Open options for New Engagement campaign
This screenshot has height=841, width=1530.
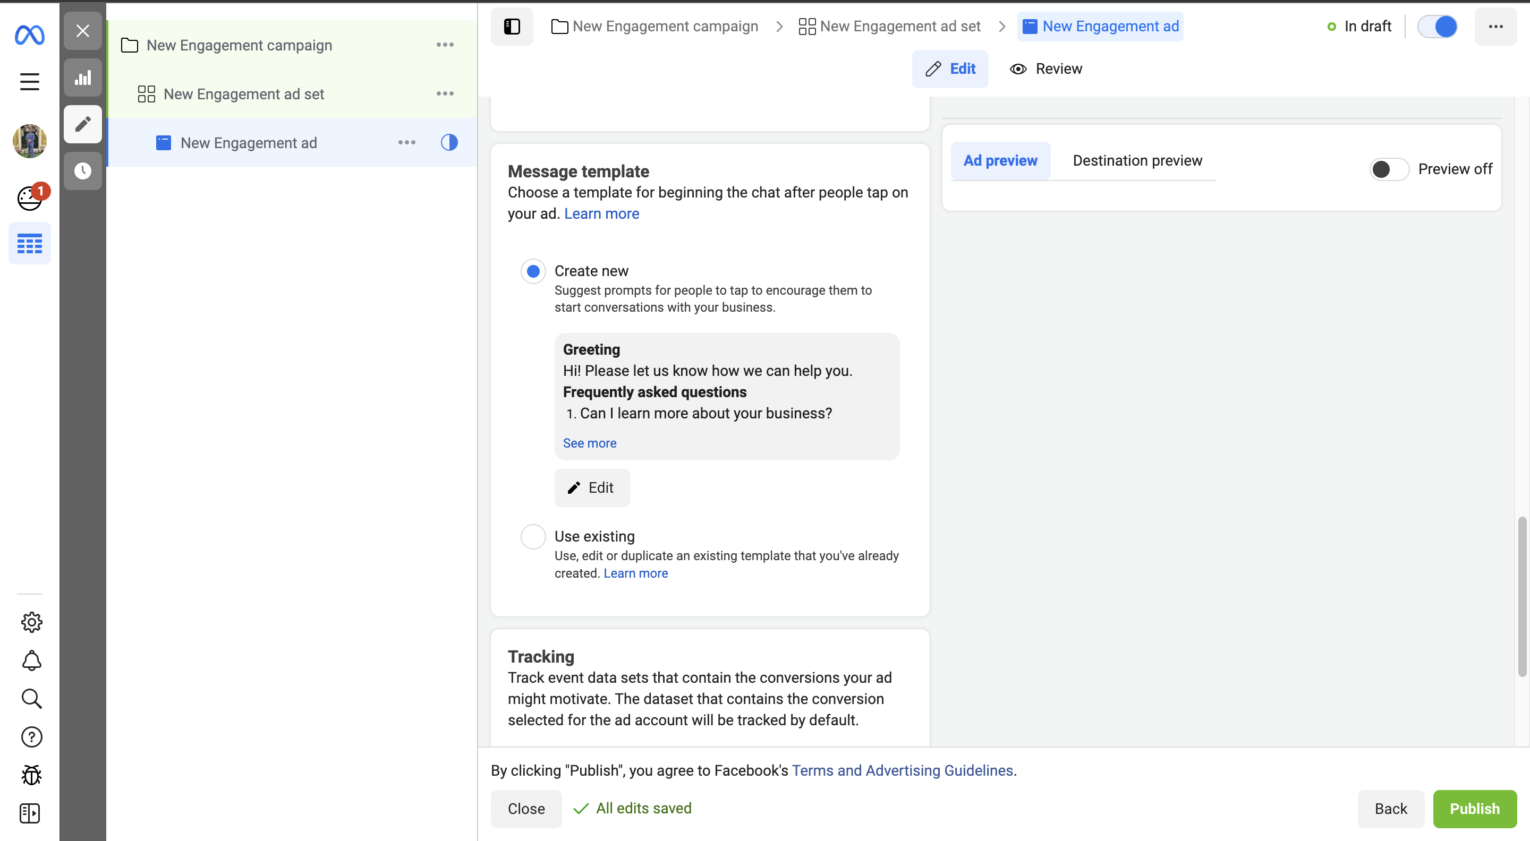coord(444,45)
